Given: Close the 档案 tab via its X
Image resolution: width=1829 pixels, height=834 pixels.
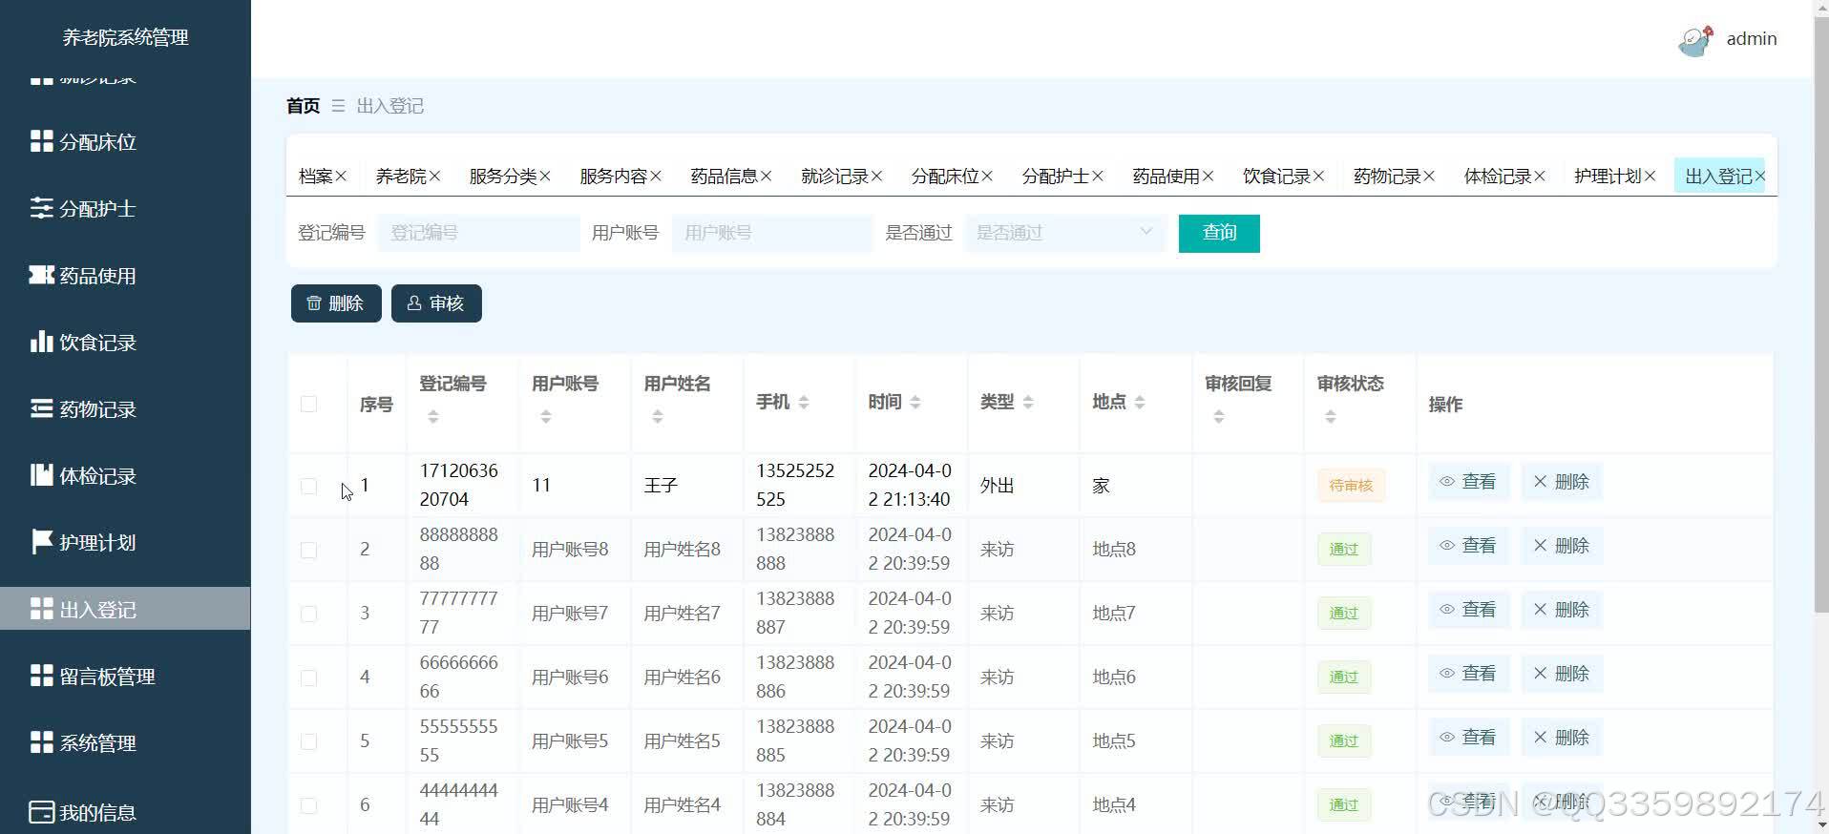Looking at the screenshot, I should tap(341, 177).
